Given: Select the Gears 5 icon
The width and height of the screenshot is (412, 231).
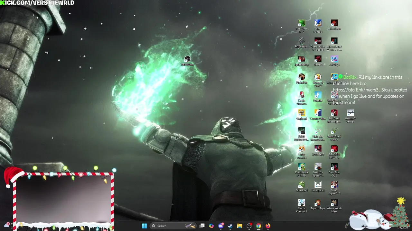Looking at the screenshot, I should pyautogui.click(x=318, y=61).
